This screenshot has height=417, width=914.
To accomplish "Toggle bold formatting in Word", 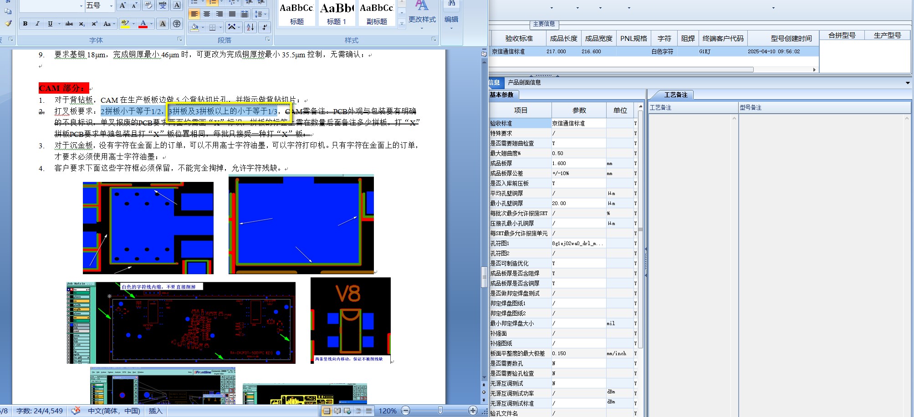I will point(25,24).
